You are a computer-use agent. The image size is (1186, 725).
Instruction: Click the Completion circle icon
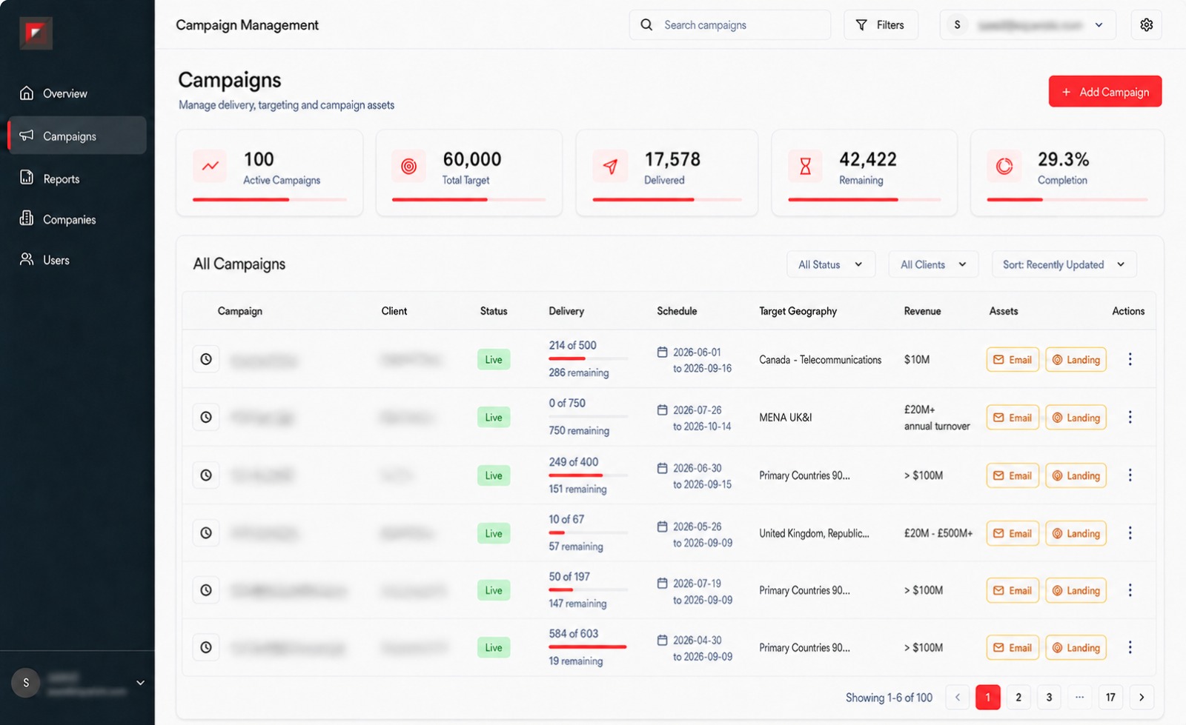[1004, 166]
